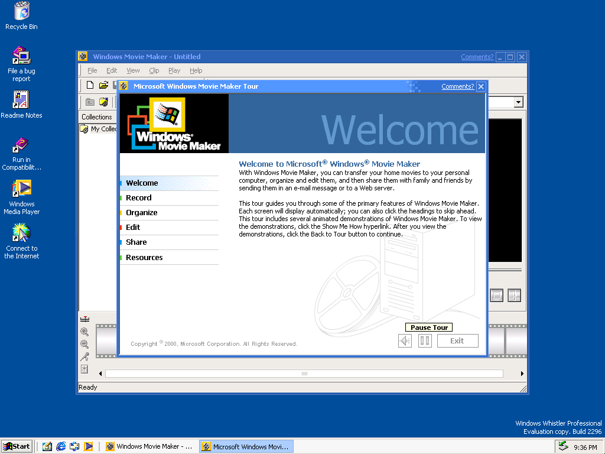Click the New Collection toolbar icon
Screen dimensions: 605x454
click(103, 102)
